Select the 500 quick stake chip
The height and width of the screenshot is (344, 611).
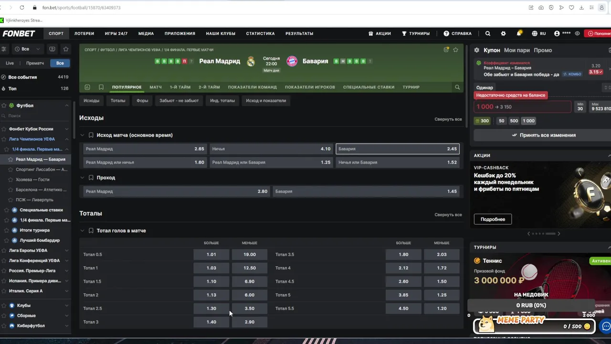pyautogui.click(x=514, y=121)
